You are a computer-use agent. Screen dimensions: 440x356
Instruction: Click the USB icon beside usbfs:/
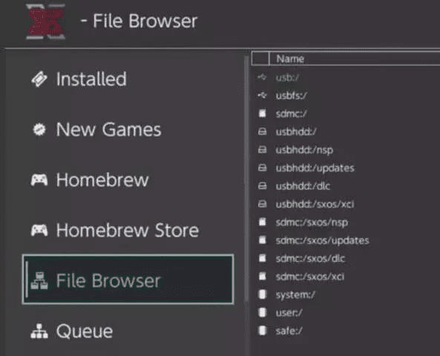coord(262,96)
